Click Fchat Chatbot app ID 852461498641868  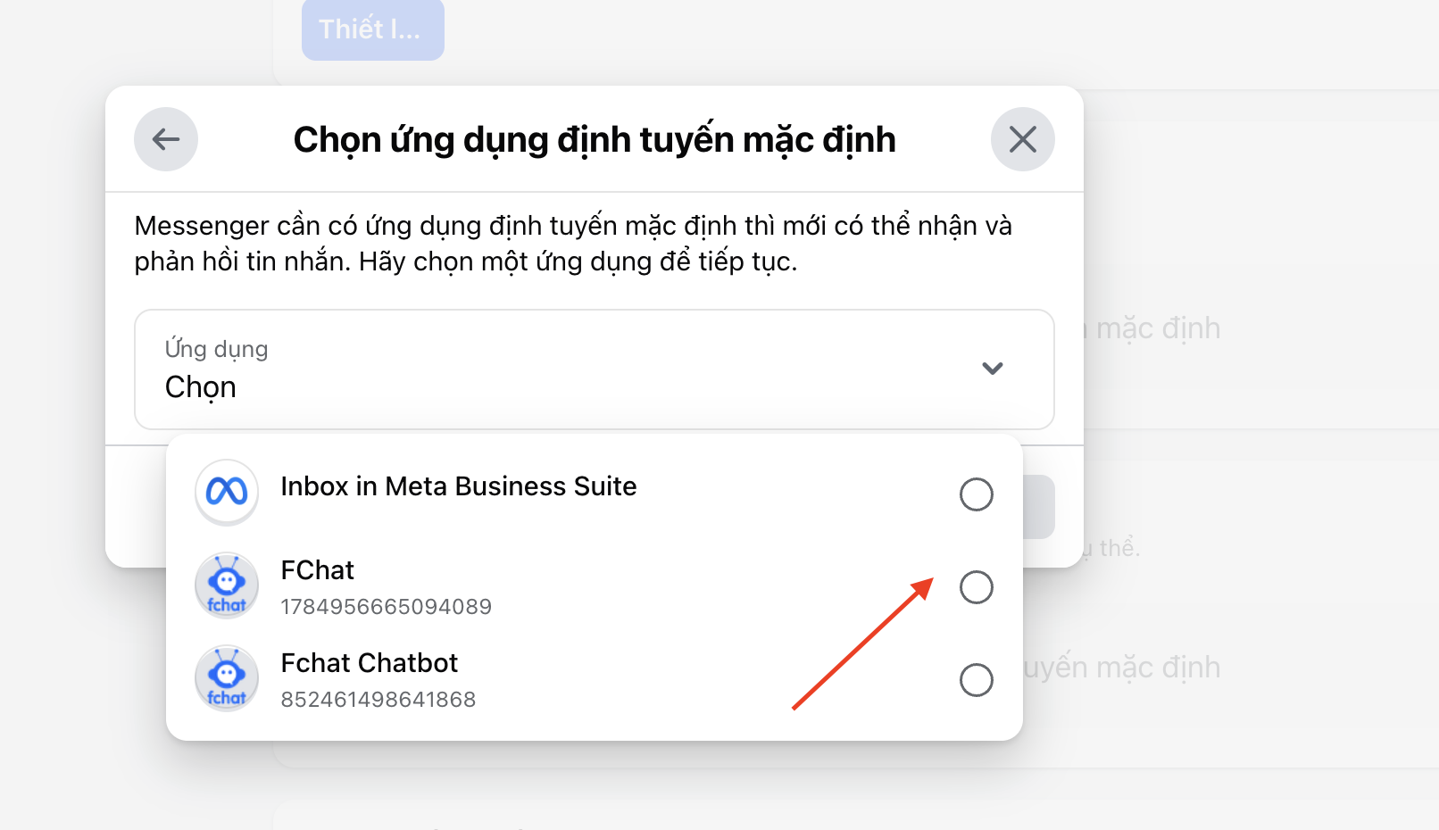pyautogui.click(x=378, y=700)
